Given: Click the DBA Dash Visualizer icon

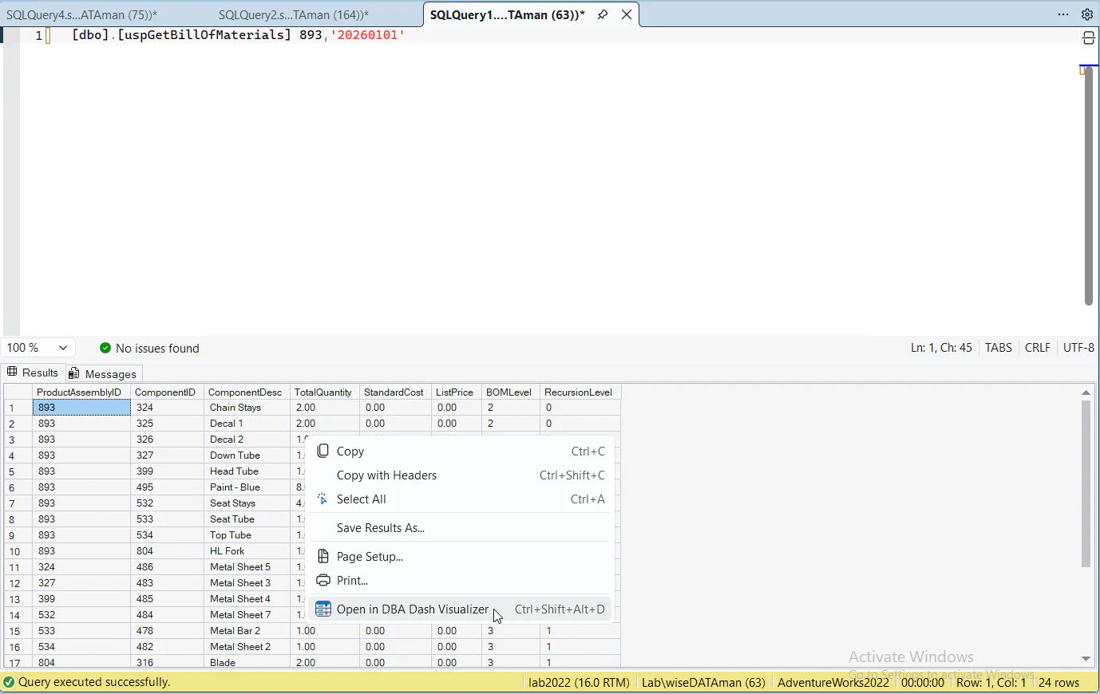Looking at the screenshot, I should 323,609.
